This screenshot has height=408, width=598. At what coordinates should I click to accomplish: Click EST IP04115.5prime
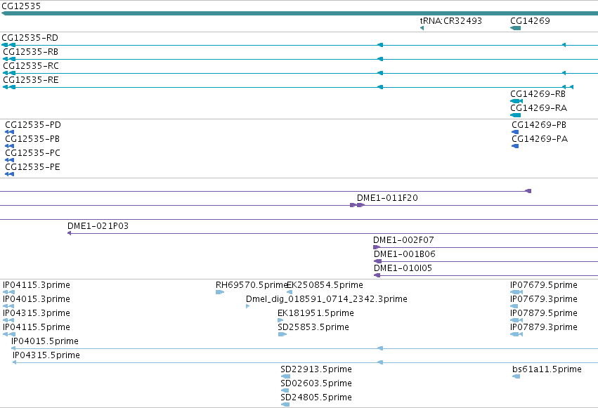click(x=37, y=328)
